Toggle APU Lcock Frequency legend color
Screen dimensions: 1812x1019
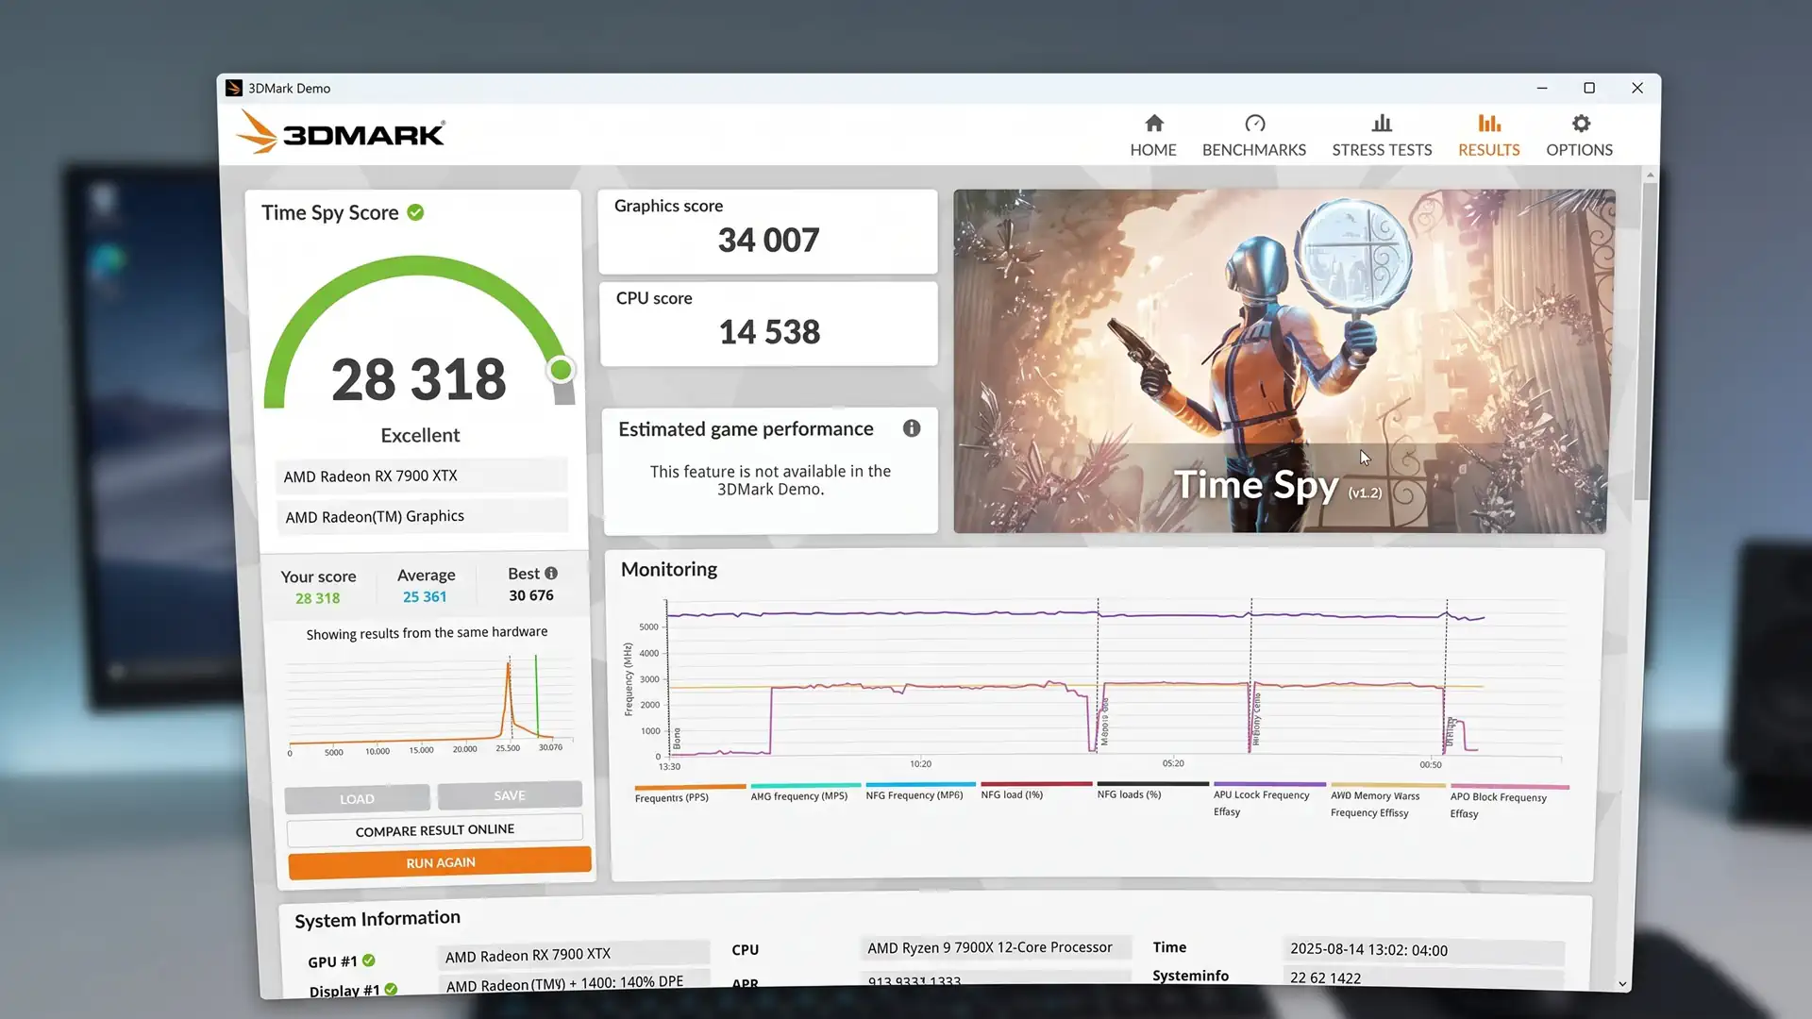(1269, 783)
